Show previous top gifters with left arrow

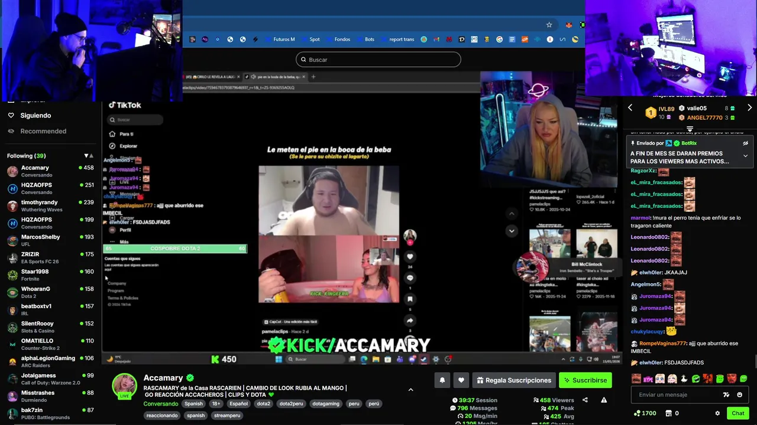pyautogui.click(x=630, y=108)
